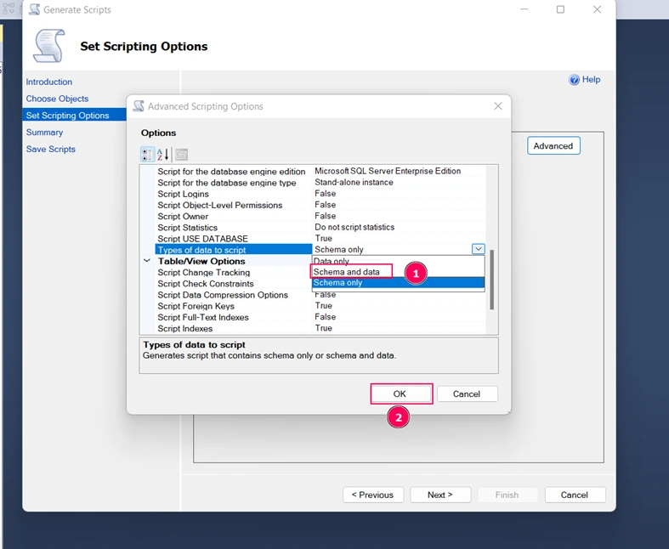The height and width of the screenshot is (549, 669).
Task: Click the False value for Script Full-Text Indexes
Action: [325, 316]
